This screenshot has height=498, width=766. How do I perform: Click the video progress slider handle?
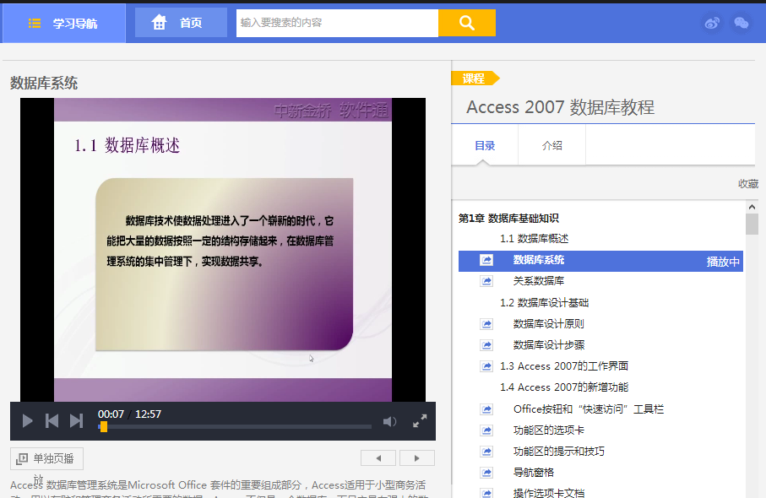(x=104, y=427)
